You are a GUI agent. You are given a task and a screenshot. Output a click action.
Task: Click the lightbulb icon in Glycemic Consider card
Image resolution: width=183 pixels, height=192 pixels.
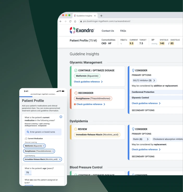pos(133,71)
